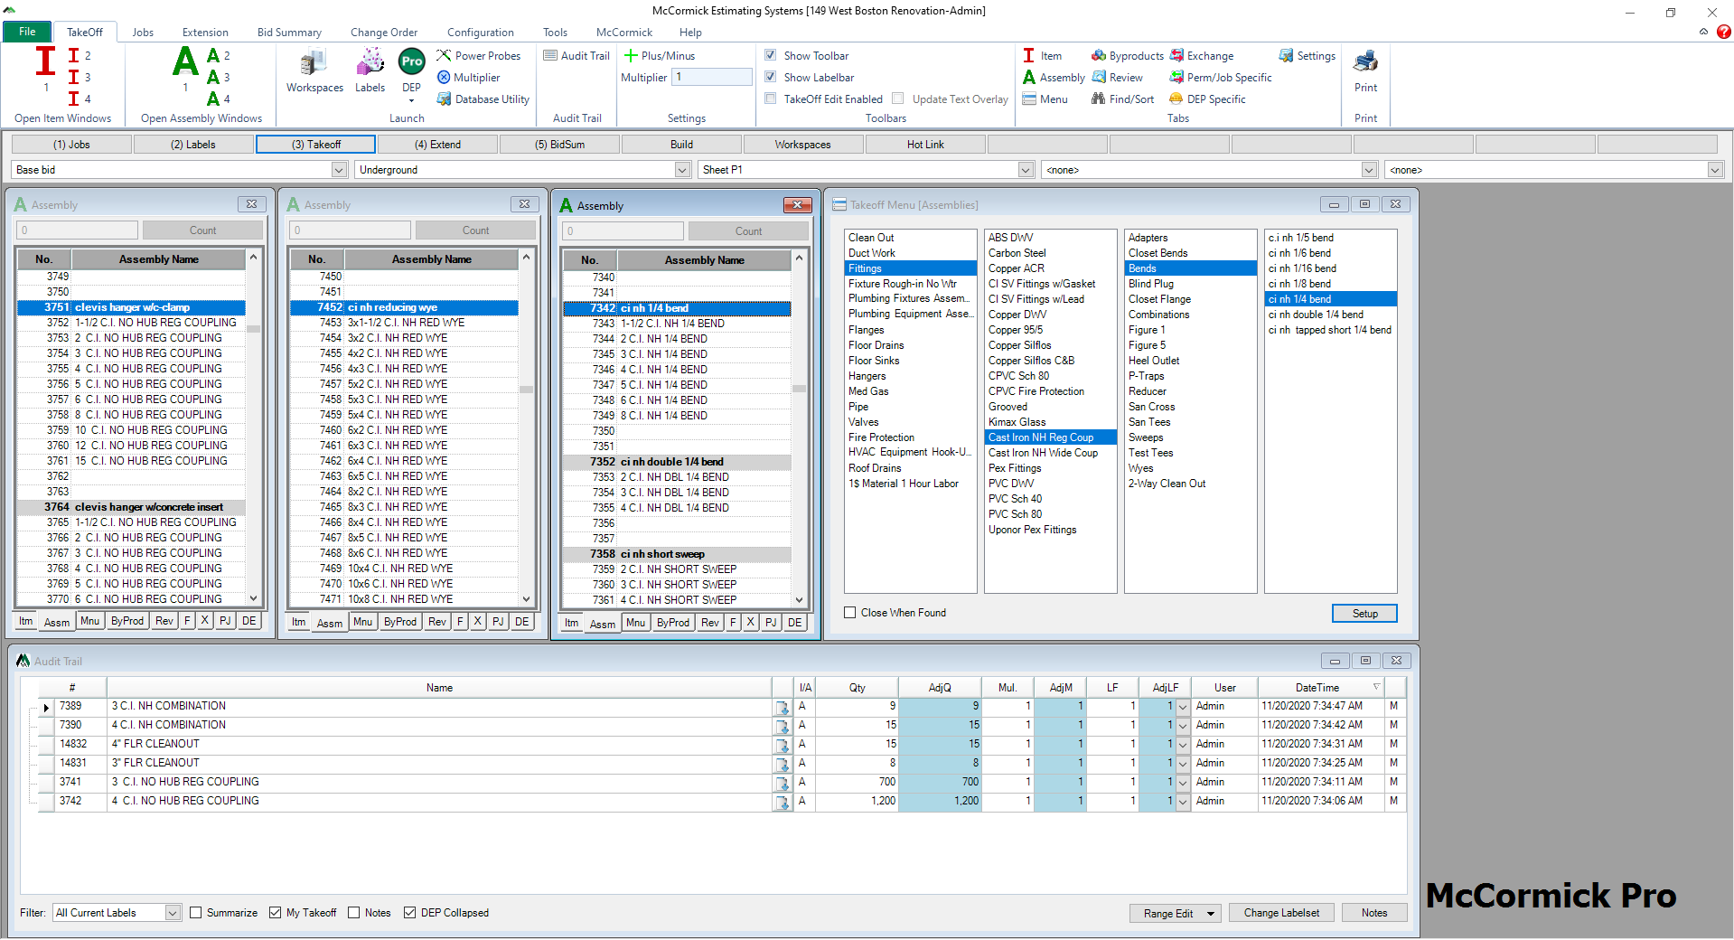1734x940 pixels.
Task: Switch to Assembly tab icon
Action: pos(1028,77)
